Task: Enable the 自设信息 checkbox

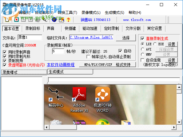Action: coord(142,60)
